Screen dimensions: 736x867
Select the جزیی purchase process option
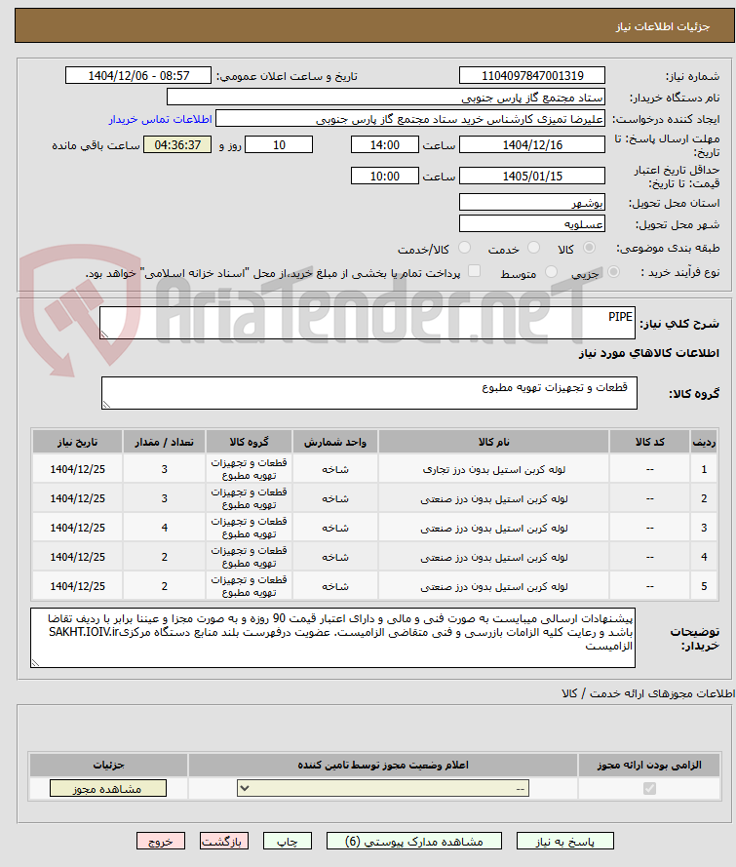[613, 272]
